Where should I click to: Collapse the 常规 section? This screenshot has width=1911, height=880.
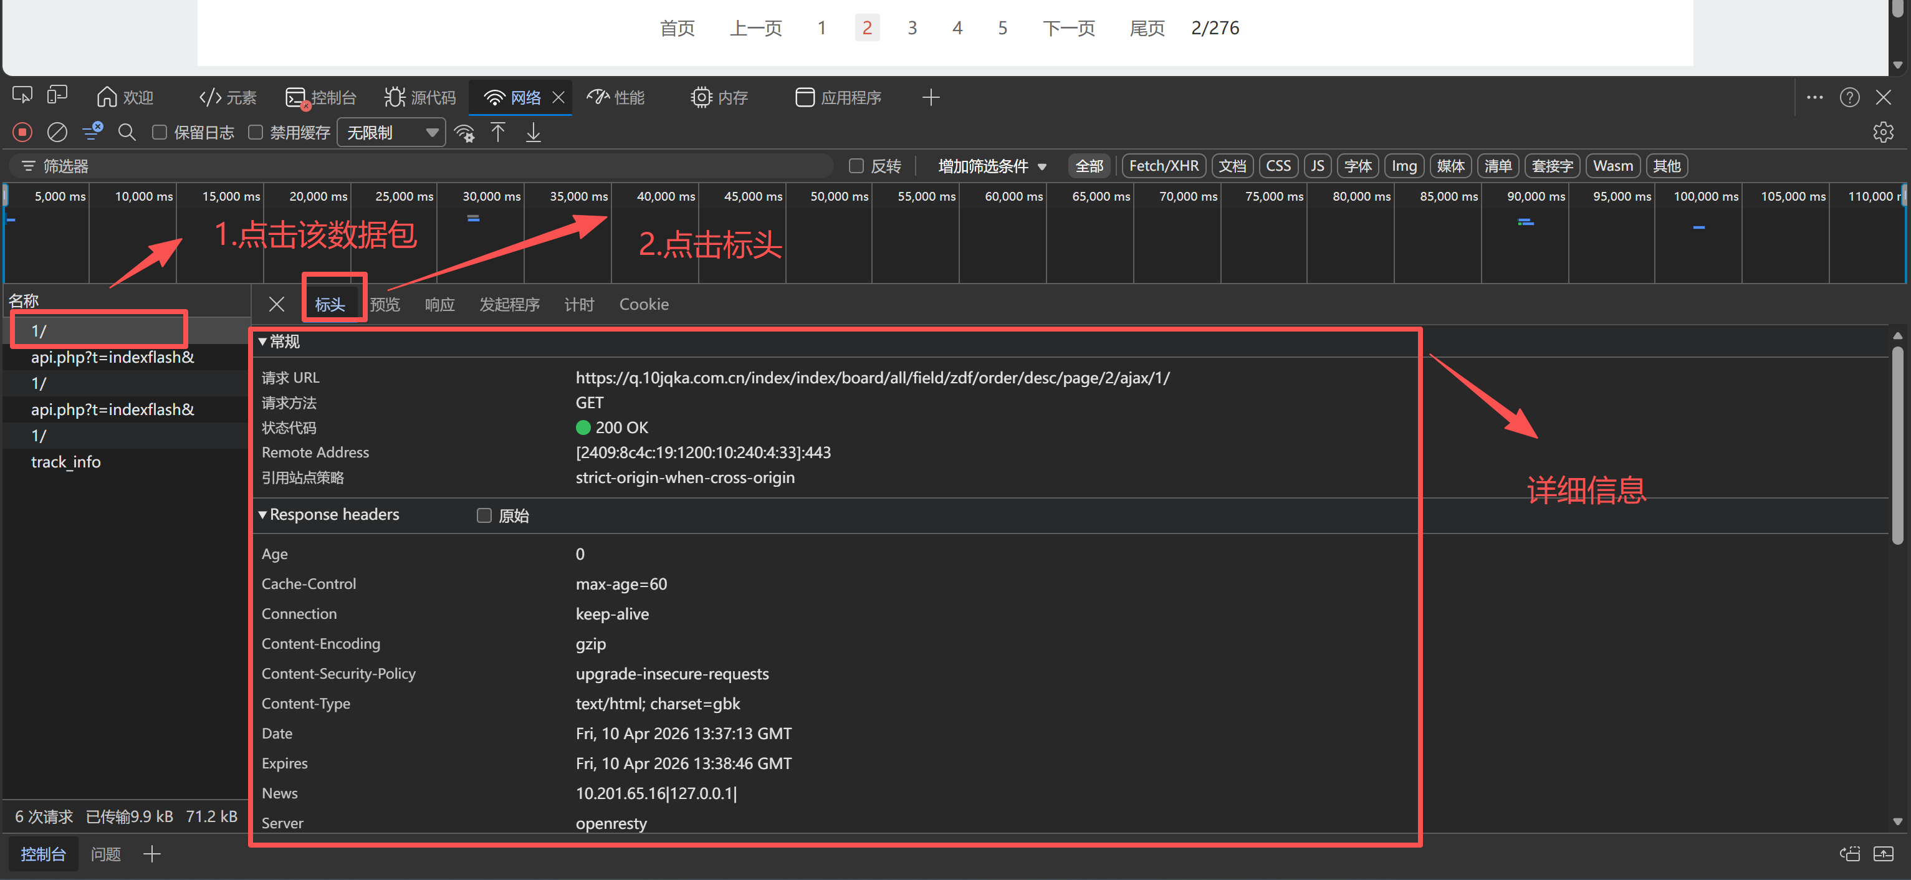pyautogui.click(x=262, y=342)
